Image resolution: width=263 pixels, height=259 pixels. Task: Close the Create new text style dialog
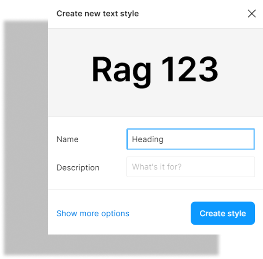tap(252, 14)
